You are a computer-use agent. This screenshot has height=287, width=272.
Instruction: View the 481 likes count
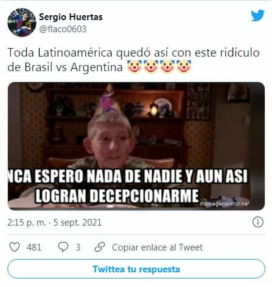34,247
